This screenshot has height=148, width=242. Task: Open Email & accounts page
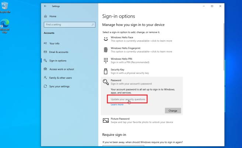pos(59,52)
